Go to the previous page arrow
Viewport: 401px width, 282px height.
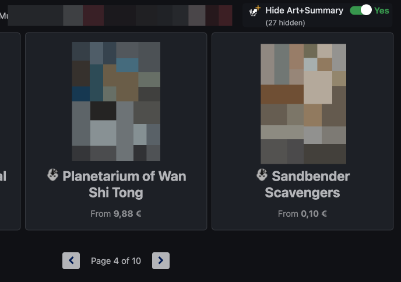coord(71,260)
